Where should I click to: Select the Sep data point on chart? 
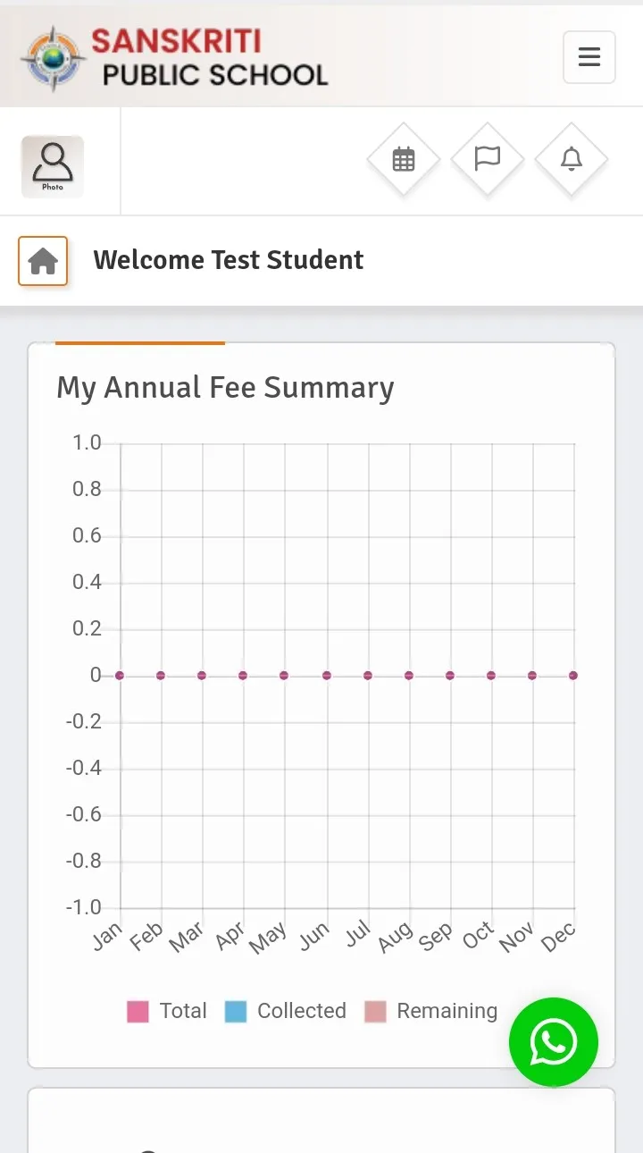click(450, 676)
